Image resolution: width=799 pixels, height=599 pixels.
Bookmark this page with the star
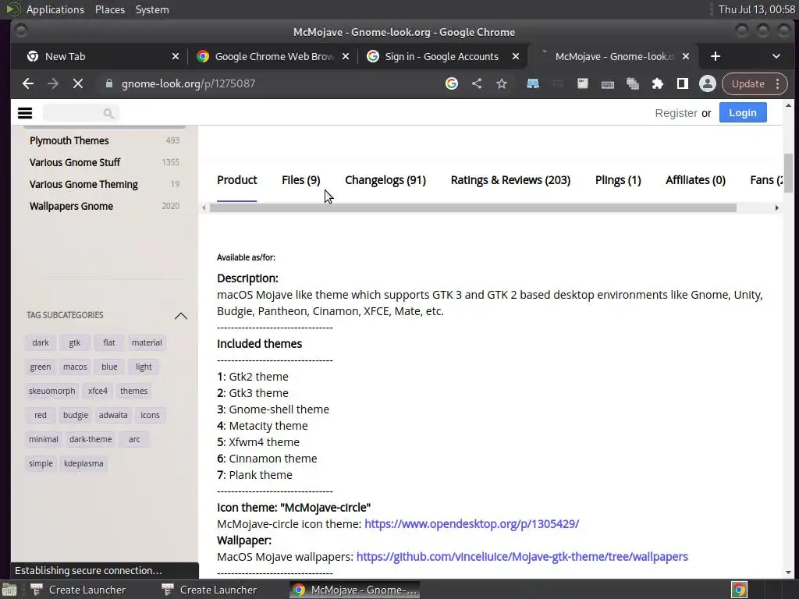[502, 83]
